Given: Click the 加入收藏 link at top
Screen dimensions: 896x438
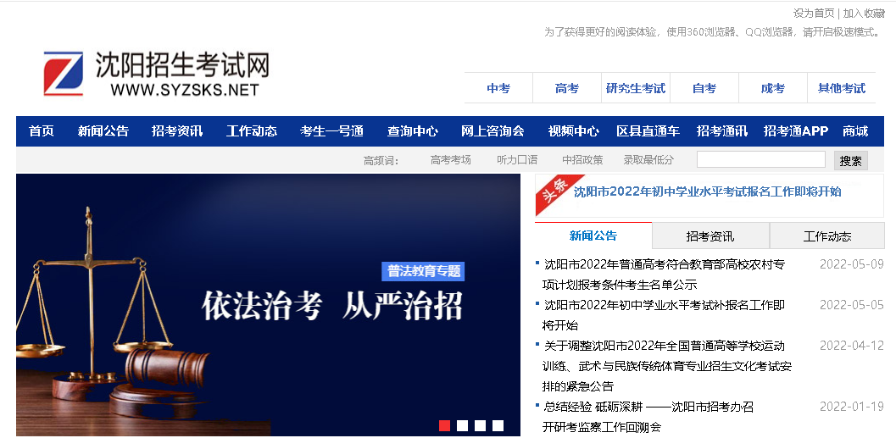Looking at the screenshot, I should click(863, 13).
